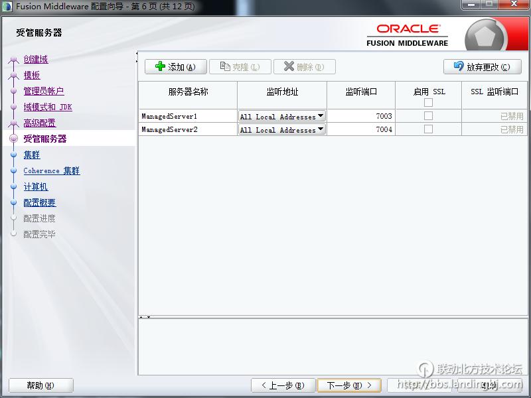
Task: Click the Delete (删除) X icon
Action: [x=289, y=67]
